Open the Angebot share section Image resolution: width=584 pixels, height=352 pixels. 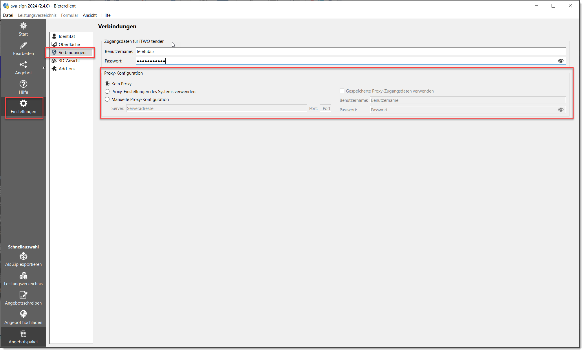(23, 68)
